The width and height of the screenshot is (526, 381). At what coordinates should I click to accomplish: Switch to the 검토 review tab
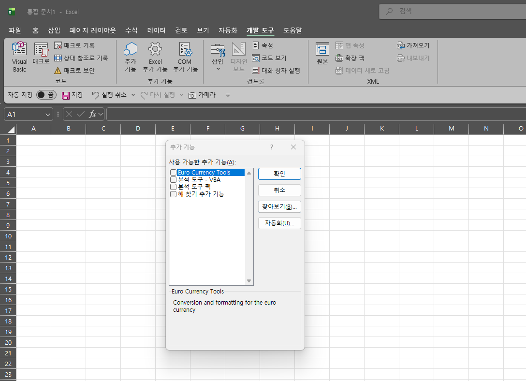(x=181, y=30)
